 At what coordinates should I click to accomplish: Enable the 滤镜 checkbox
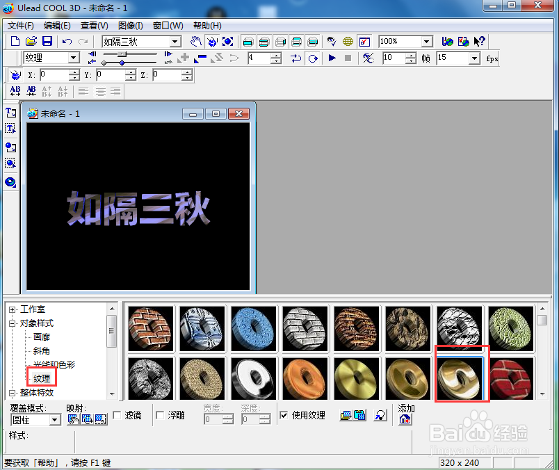pos(117,416)
